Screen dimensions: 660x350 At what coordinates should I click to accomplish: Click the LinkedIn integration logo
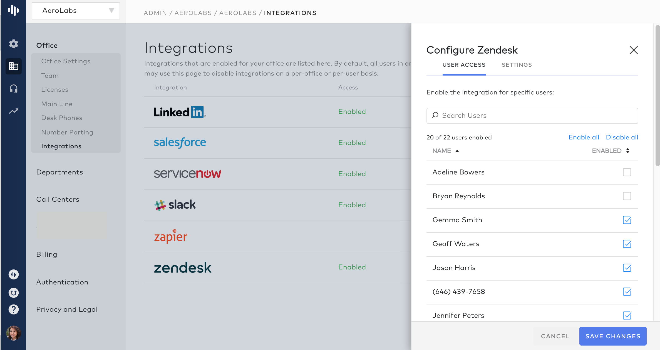[180, 112]
